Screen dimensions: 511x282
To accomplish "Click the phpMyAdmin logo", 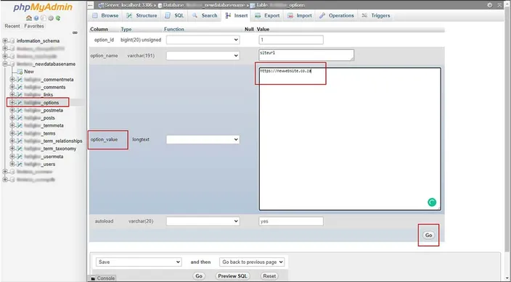I will (x=43, y=8).
